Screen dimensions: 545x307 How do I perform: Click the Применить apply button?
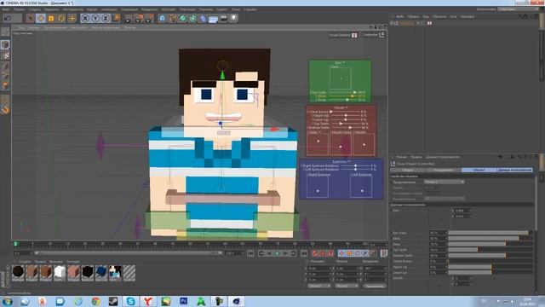pyautogui.click(x=375, y=286)
